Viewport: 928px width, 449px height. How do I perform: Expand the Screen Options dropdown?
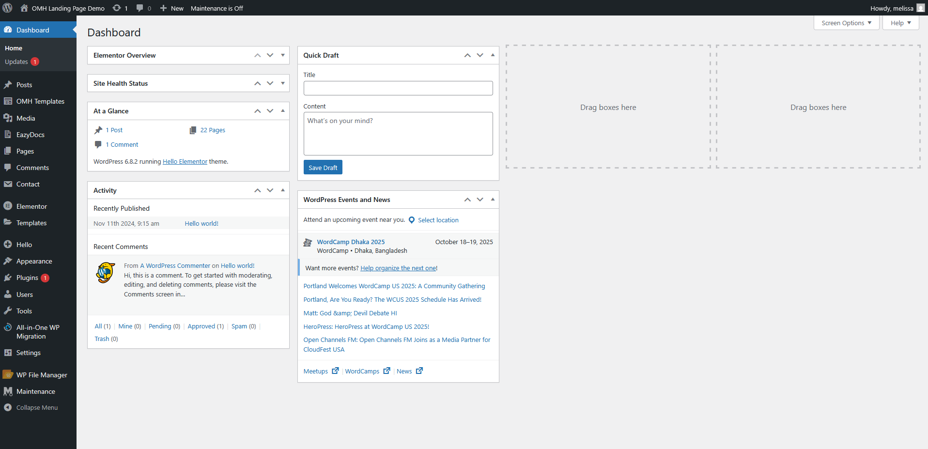pos(846,23)
